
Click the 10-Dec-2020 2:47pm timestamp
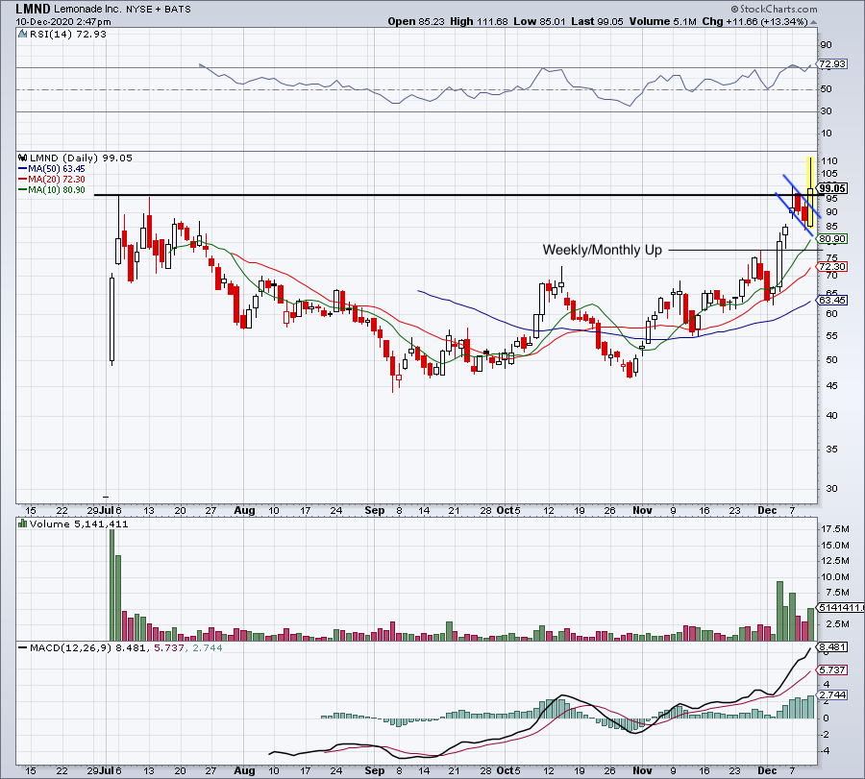[62, 22]
